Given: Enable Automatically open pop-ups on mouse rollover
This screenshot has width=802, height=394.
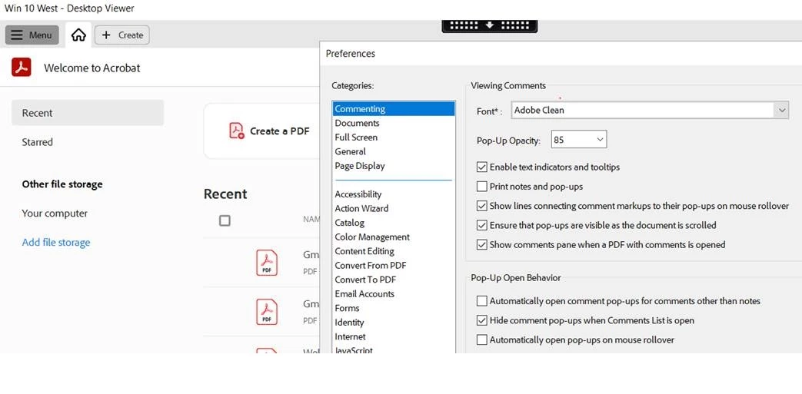Looking at the screenshot, I should click(481, 339).
